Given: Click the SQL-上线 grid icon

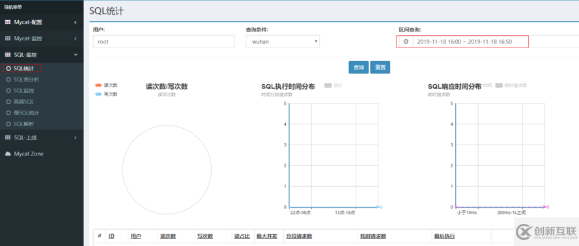Looking at the screenshot, I should [x=8, y=137].
